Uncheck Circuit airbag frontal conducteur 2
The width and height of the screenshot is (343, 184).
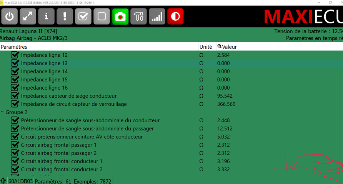point(15,169)
